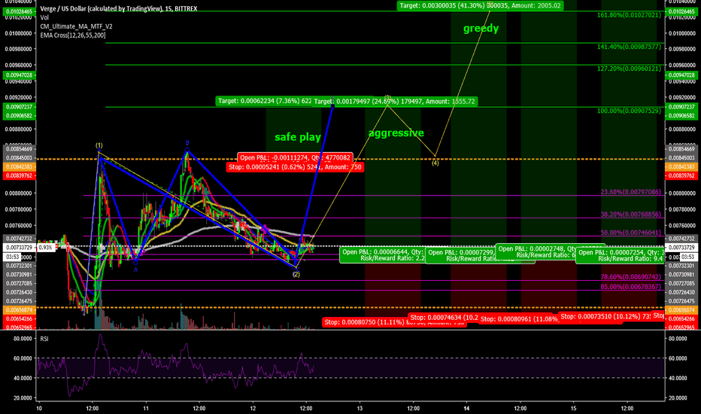Click date 10 on time axis

pyautogui.click(x=39, y=408)
